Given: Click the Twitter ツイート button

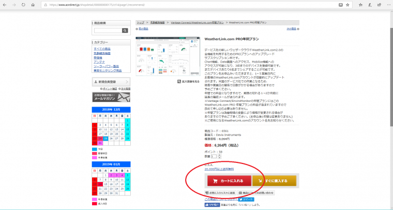Looking at the screenshot, I should point(246,200).
